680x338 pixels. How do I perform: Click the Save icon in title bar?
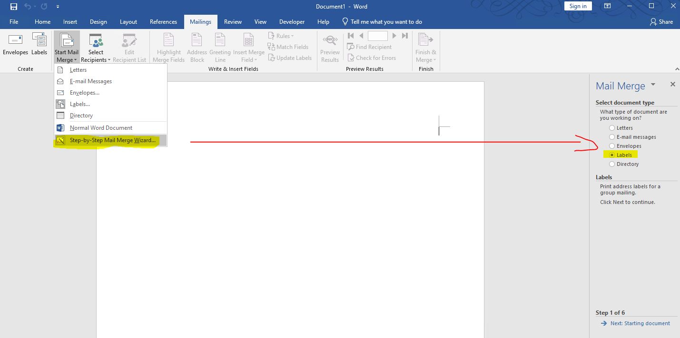(14, 7)
